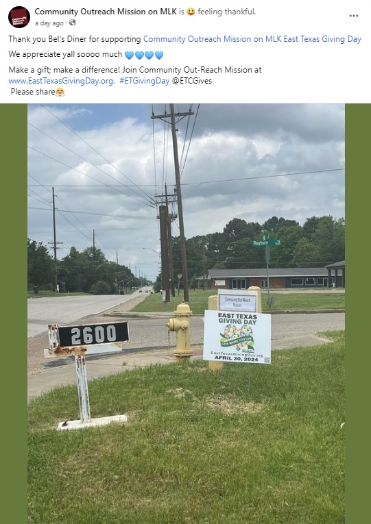This screenshot has width=371, height=524.
Task: Click the Community Out-Reach Mission small sign
Action: pyautogui.click(x=237, y=302)
